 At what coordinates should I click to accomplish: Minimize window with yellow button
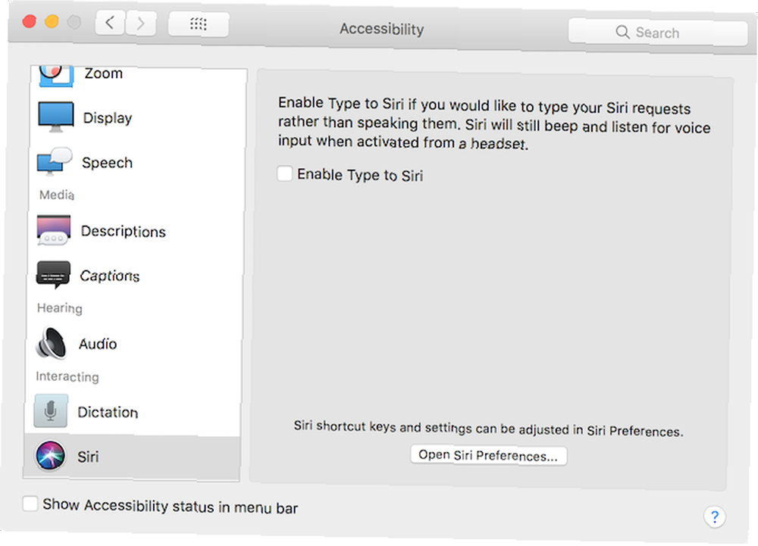52,22
